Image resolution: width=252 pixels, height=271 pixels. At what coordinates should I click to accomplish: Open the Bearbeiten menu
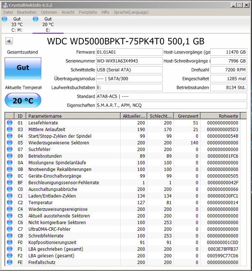tap(27, 12)
